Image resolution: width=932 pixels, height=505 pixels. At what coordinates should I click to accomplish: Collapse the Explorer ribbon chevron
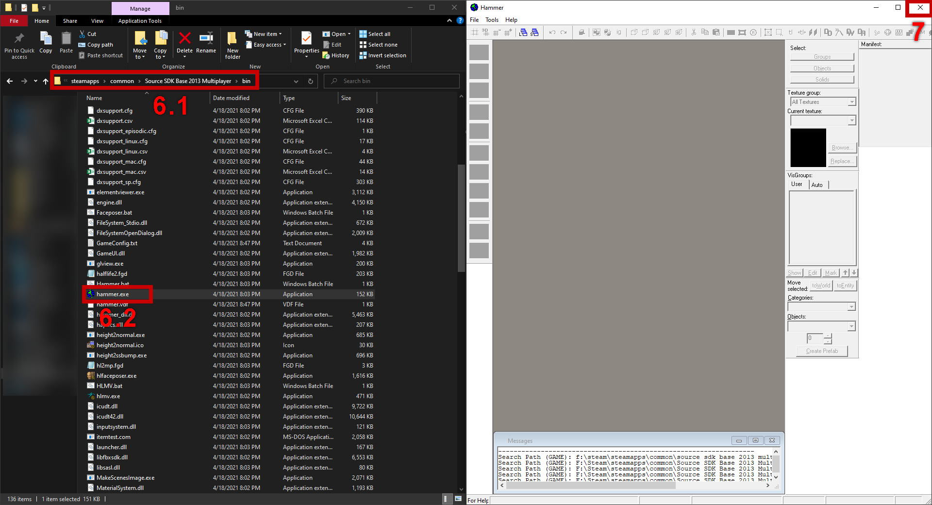(x=449, y=20)
